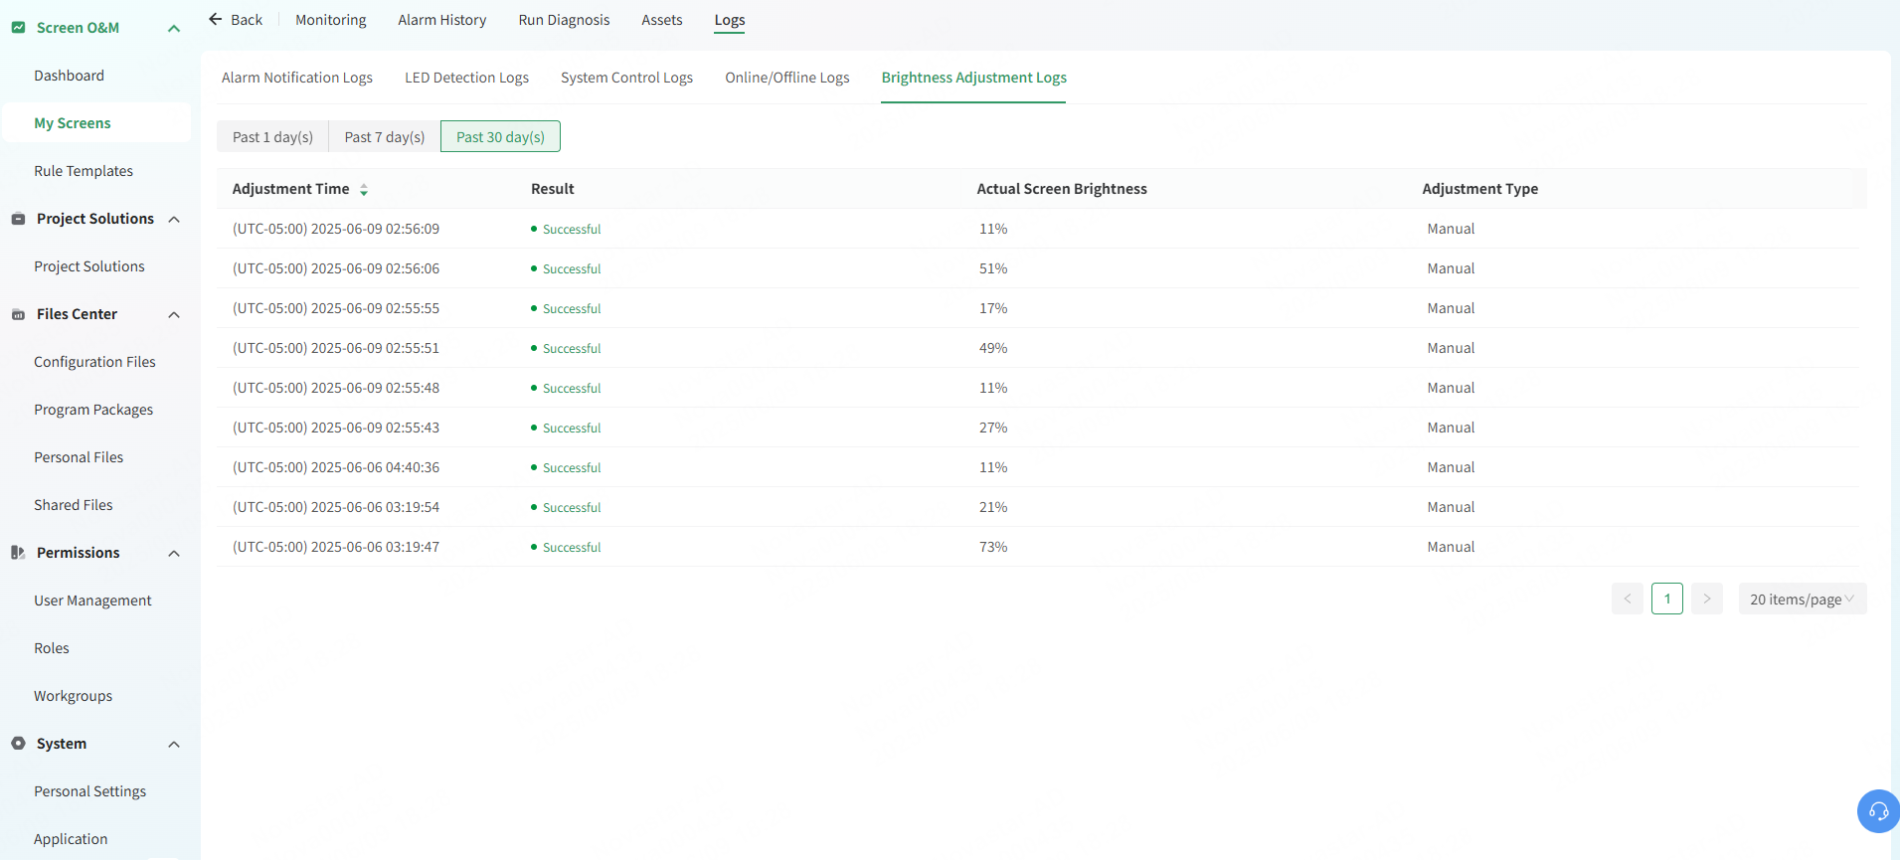Open the Monitoring top tab
This screenshot has height=860, width=1900.
[331, 20]
